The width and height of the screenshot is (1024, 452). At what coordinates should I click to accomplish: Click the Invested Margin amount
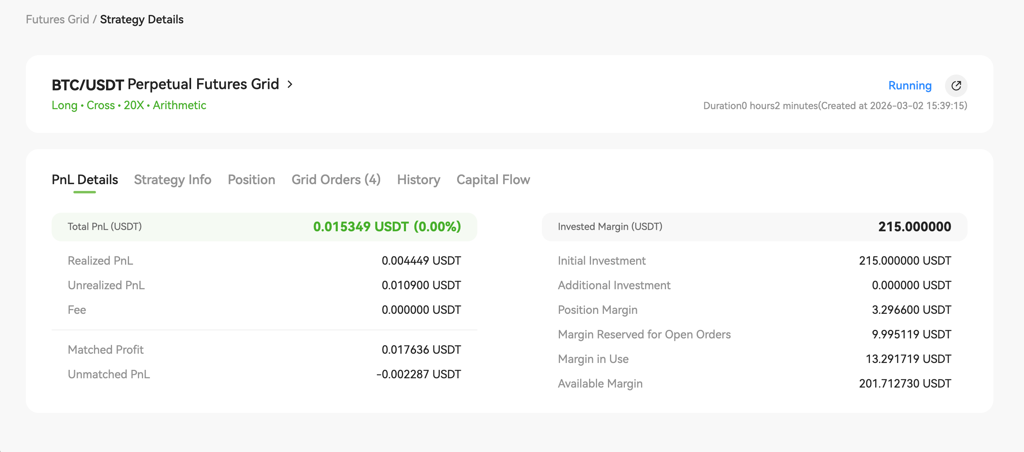[914, 227]
